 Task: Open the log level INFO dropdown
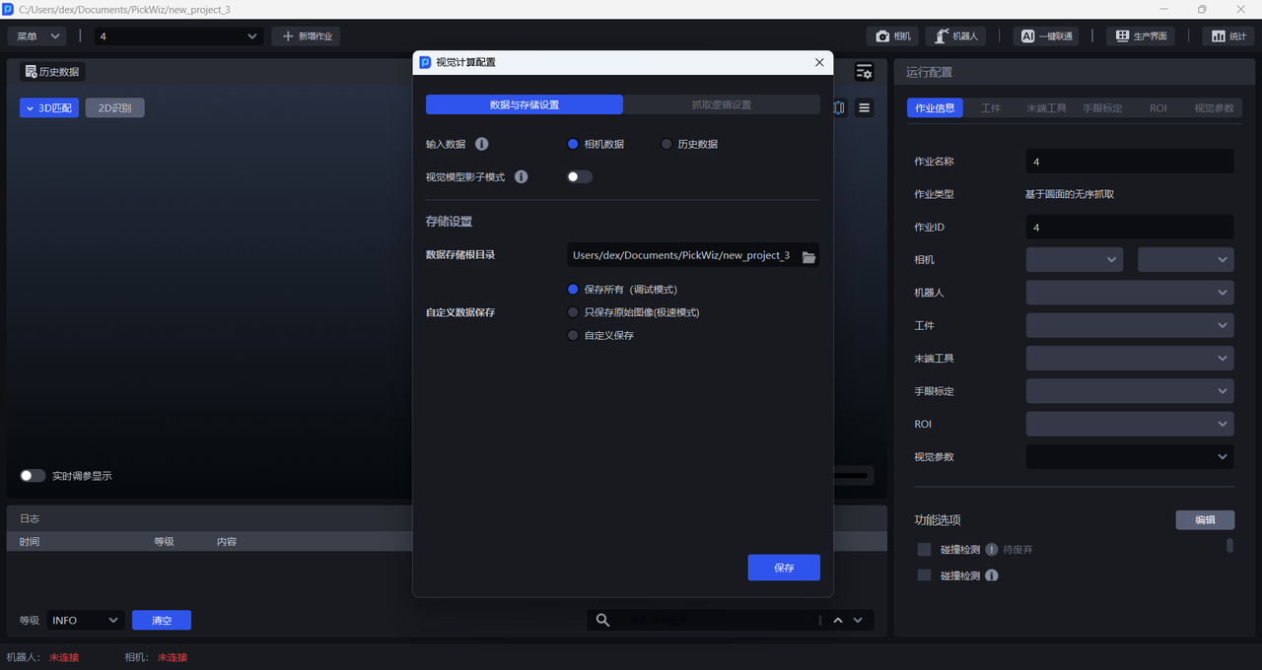(x=85, y=620)
